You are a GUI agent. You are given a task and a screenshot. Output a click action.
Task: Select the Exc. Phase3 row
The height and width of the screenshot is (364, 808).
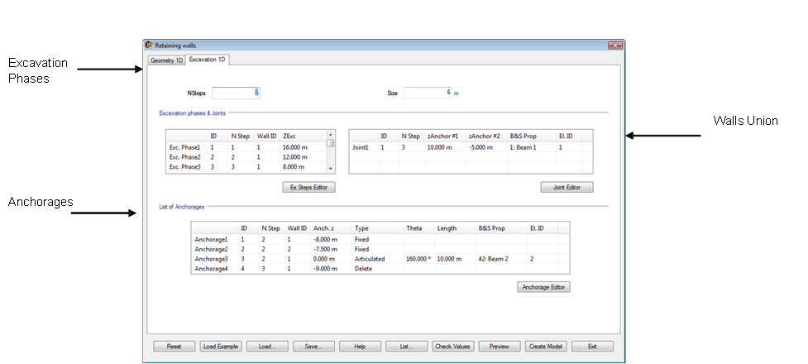click(x=246, y=167)
